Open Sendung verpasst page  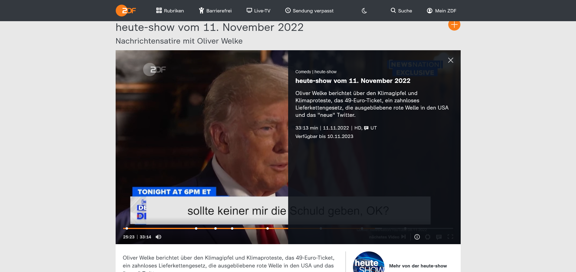click(309, 11)
